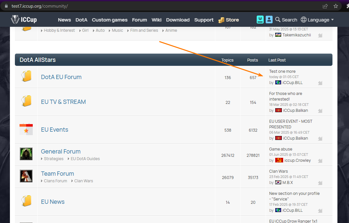Open the Store coins icon
The height and width of the screenshot is (223, 349).
tap(221, 20)
